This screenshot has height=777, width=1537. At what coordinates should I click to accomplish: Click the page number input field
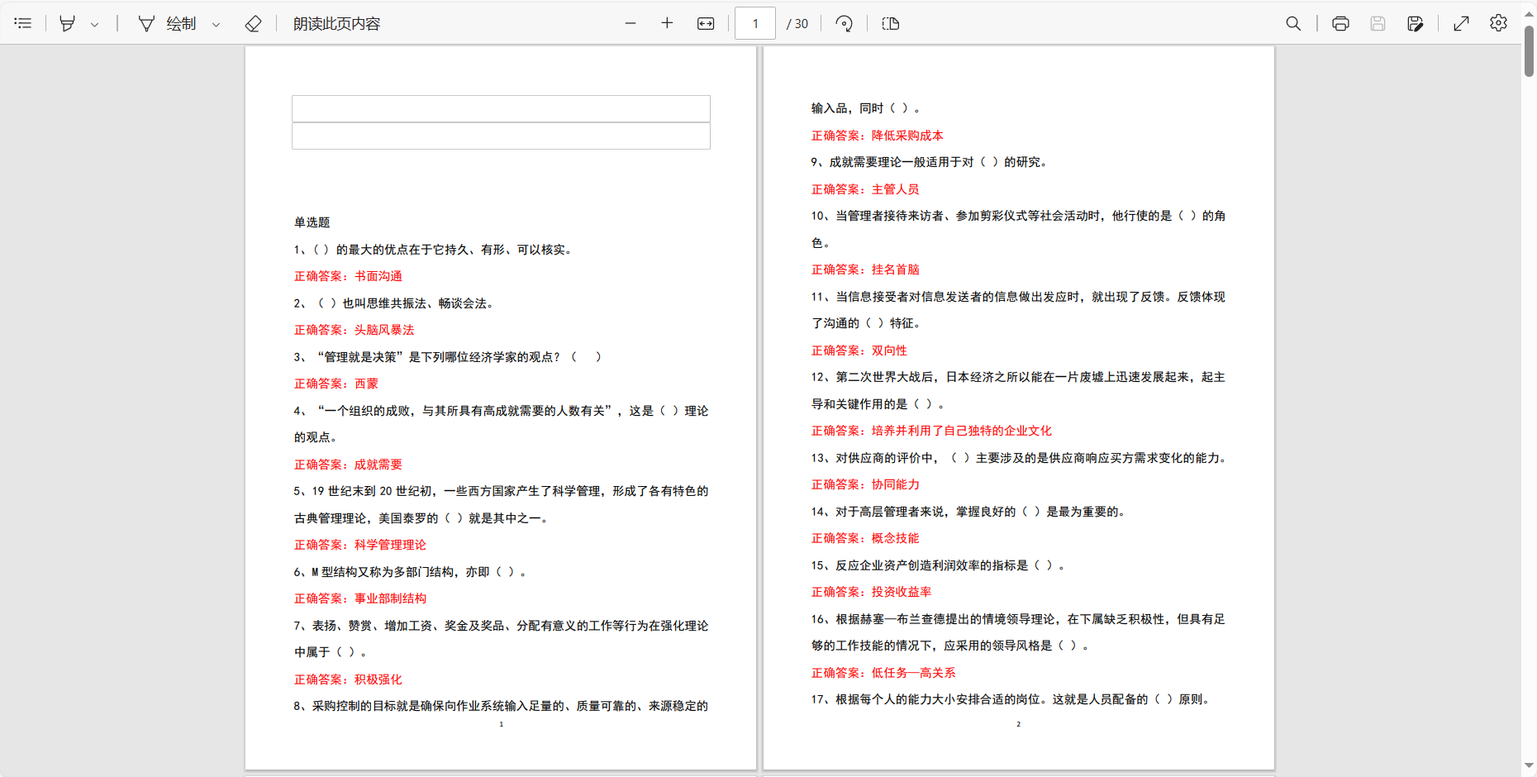coord(755,23)
